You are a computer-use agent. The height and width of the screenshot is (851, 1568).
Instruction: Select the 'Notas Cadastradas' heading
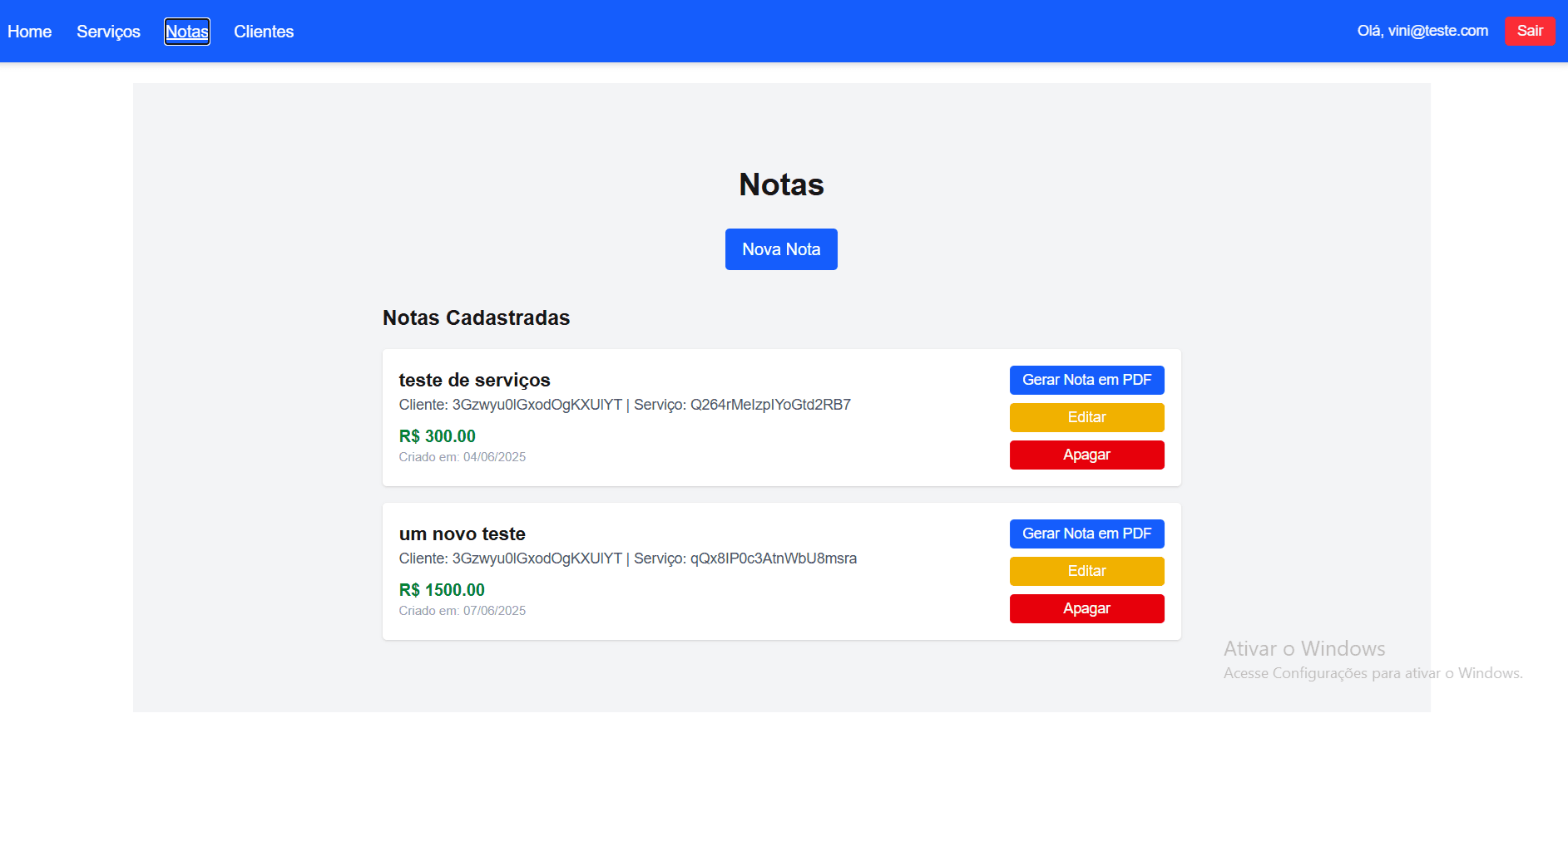click(x=476, y=317)
